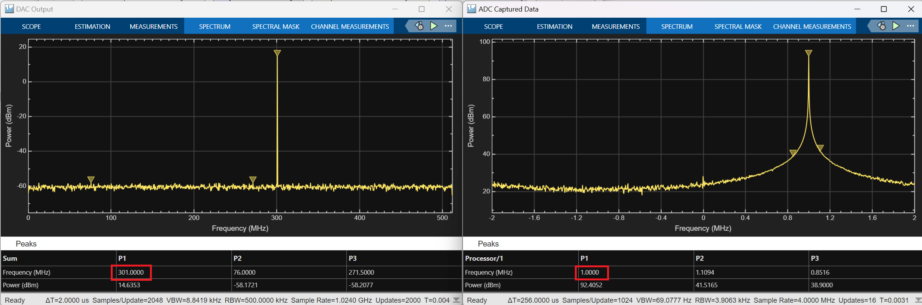Image resolution: width=922 pixels, height=305 pixels.
Task: Open configuration settings in DAC Output window
Action: pyautogui.click(x=419, y=26)
